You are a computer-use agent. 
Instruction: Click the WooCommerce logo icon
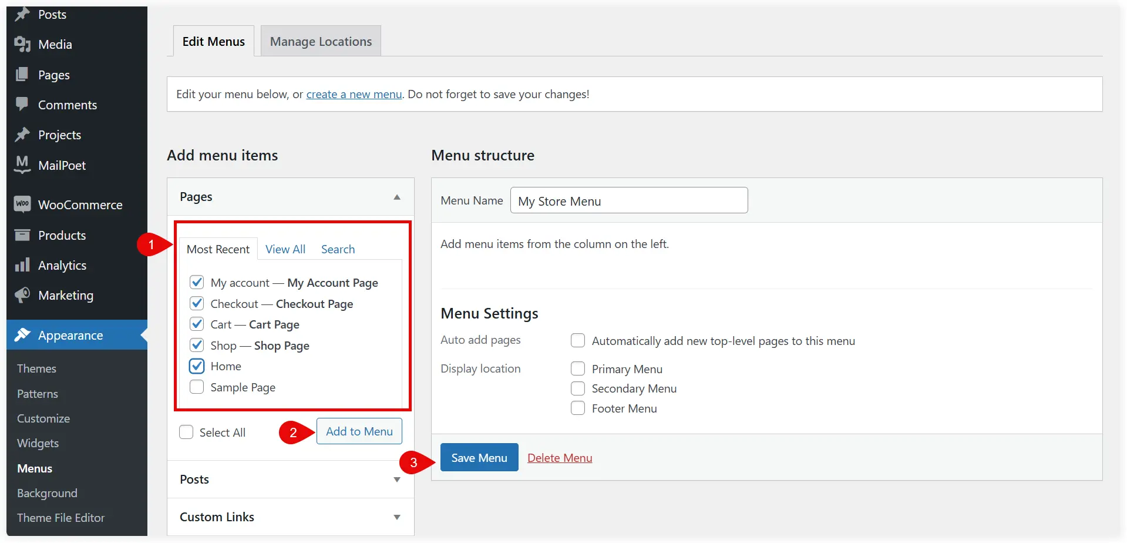pos(22,205)
